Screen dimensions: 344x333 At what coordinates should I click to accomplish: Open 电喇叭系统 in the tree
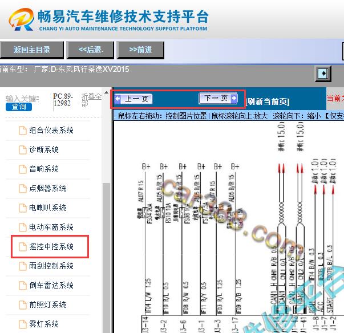point(48,208)
